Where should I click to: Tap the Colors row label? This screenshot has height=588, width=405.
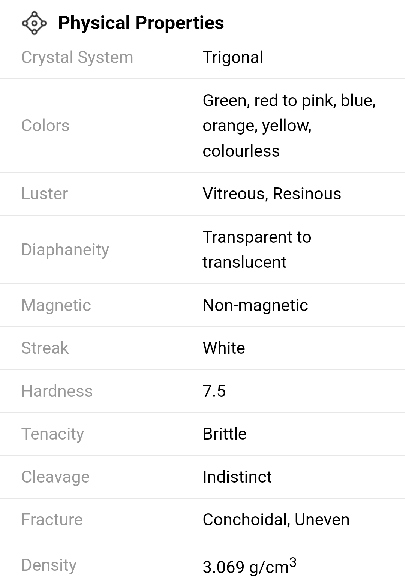(x=45, y=126)
